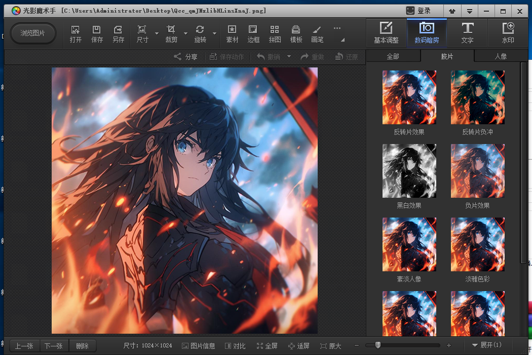The width and height of the screenshot is (532, 355).
Task: Click the 打开 (Open) file icon
Action: (75, 33)
